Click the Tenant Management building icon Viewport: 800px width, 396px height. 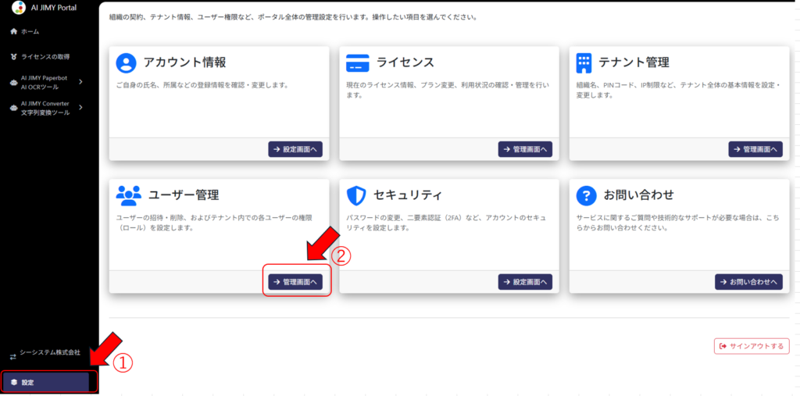coord(584,62)
